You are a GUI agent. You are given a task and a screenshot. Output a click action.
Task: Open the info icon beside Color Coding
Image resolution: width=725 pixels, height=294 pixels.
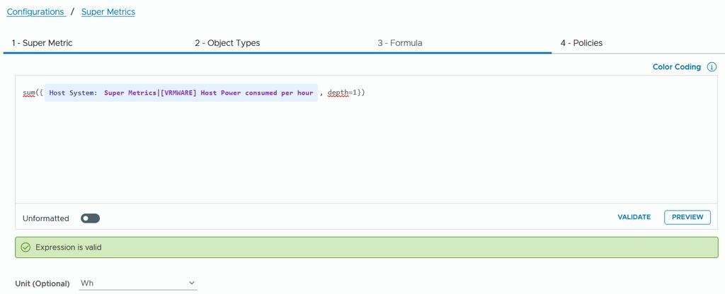pyautogui.click(x=712, y=67)
